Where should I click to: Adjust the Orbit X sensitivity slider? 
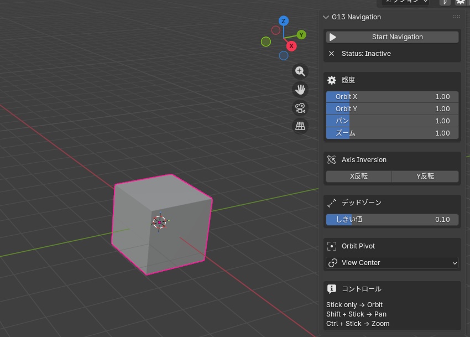392,96
